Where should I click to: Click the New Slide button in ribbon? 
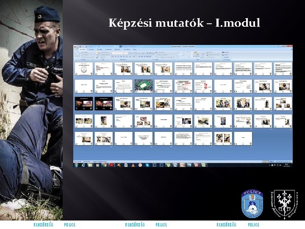click(97, 55)
